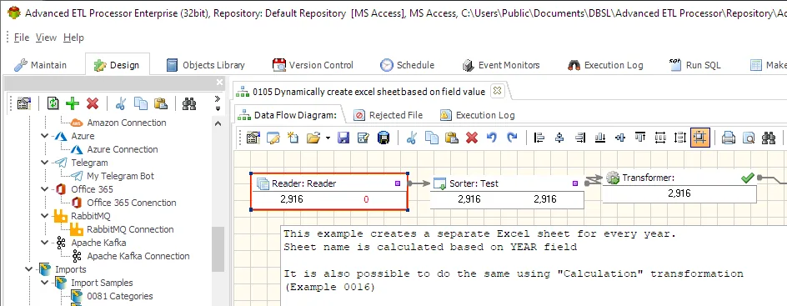Align selected objects to the left
The width and height of the screenshot is (787, 306).
[x=539, y=138]
